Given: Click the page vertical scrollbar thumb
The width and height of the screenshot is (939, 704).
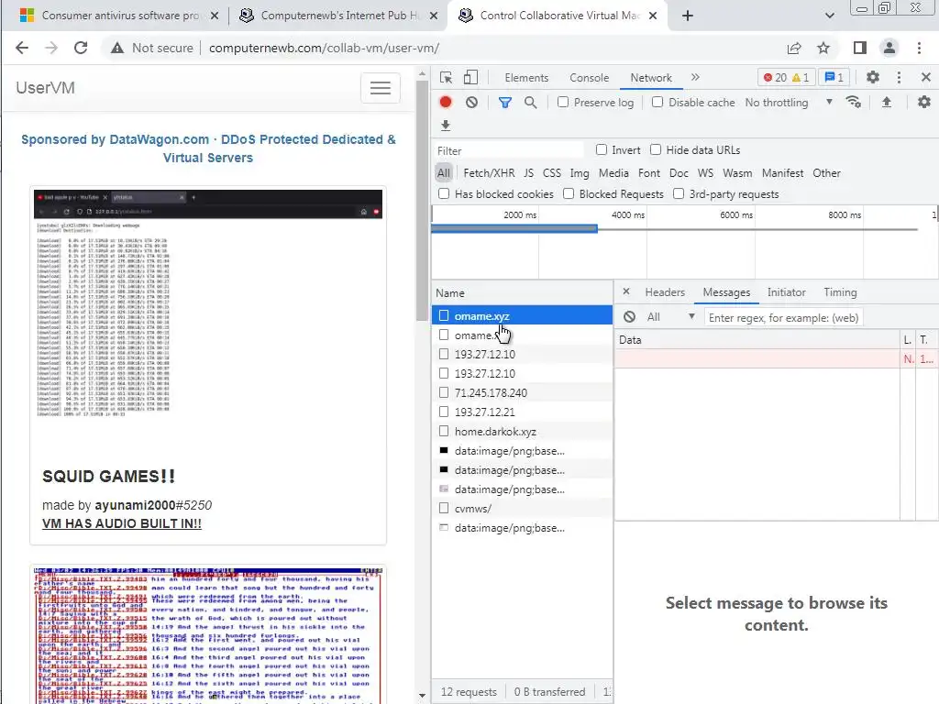Looking at the screenshot, I should [x=422, y=201].
